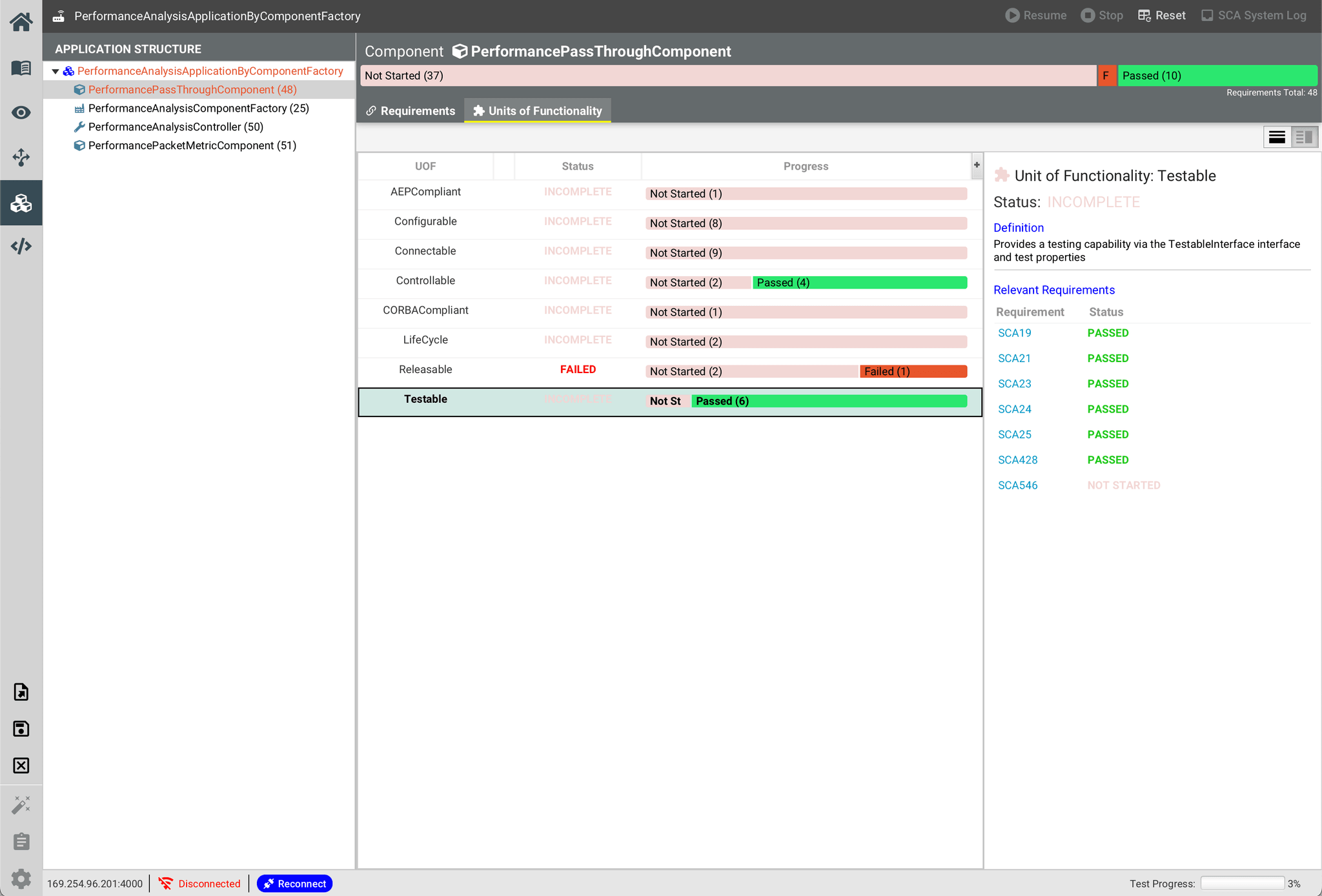Open the Settings gear at bottom left

pos(21,879)
